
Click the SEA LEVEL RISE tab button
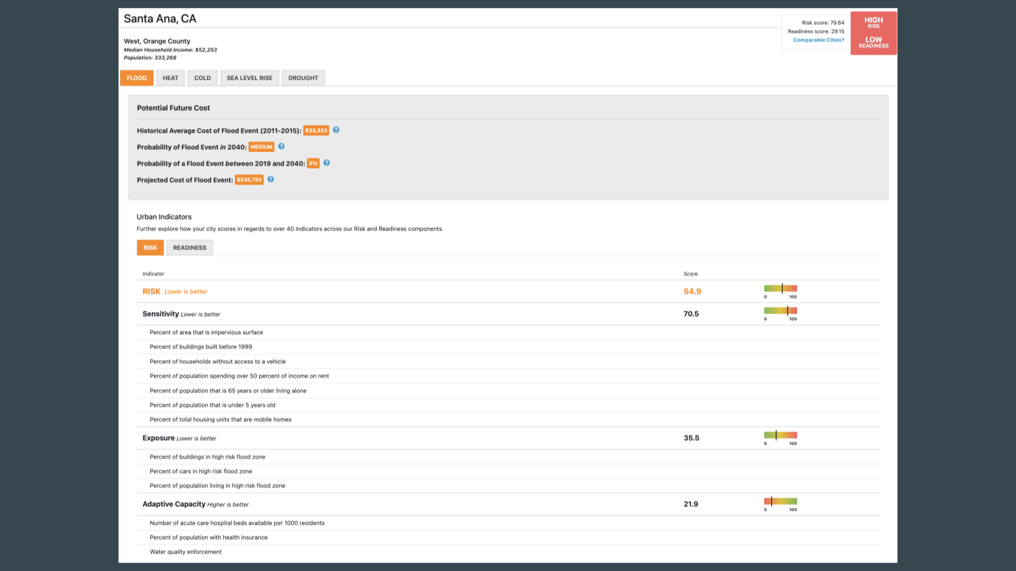pos(250,77)
